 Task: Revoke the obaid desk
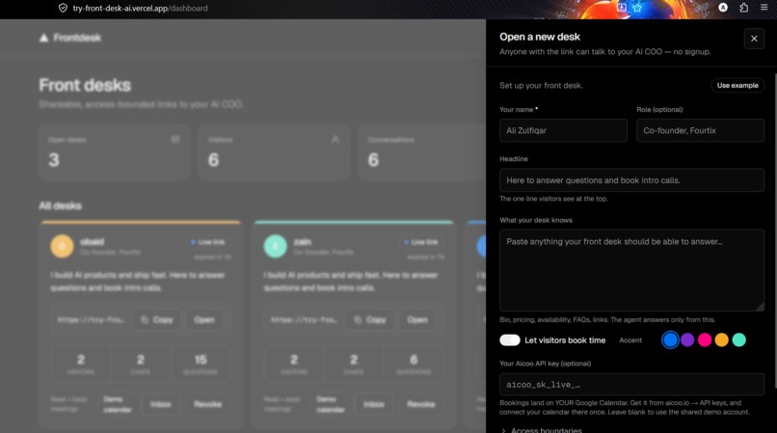pos(207,404)
